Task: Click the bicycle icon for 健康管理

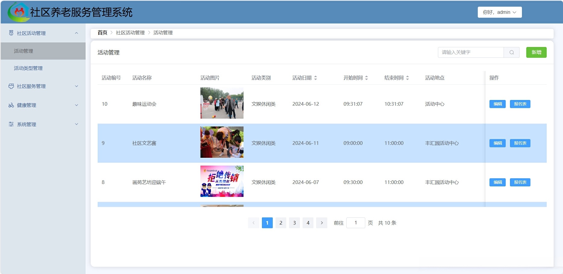Action: click(11, 105)
